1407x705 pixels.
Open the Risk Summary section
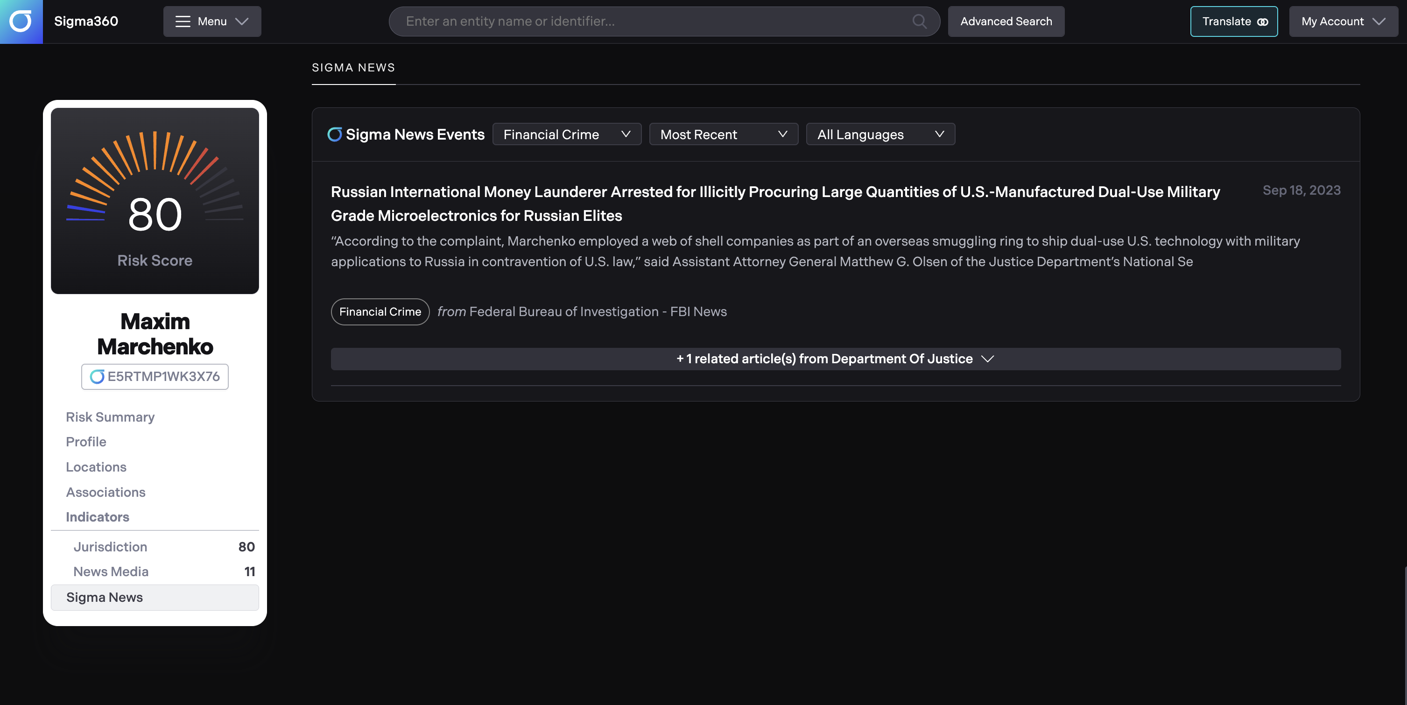click(110, 416)
